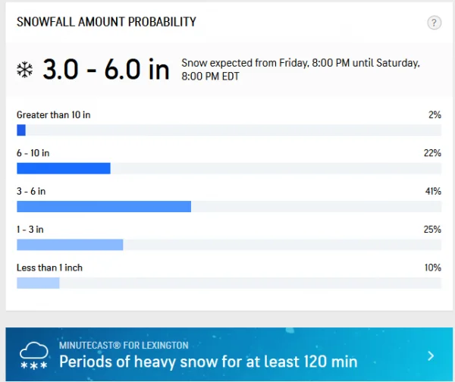Click the snowflake icon beside 3.0 - 6.0 in
455x382 pixels.
pos(25,70)
